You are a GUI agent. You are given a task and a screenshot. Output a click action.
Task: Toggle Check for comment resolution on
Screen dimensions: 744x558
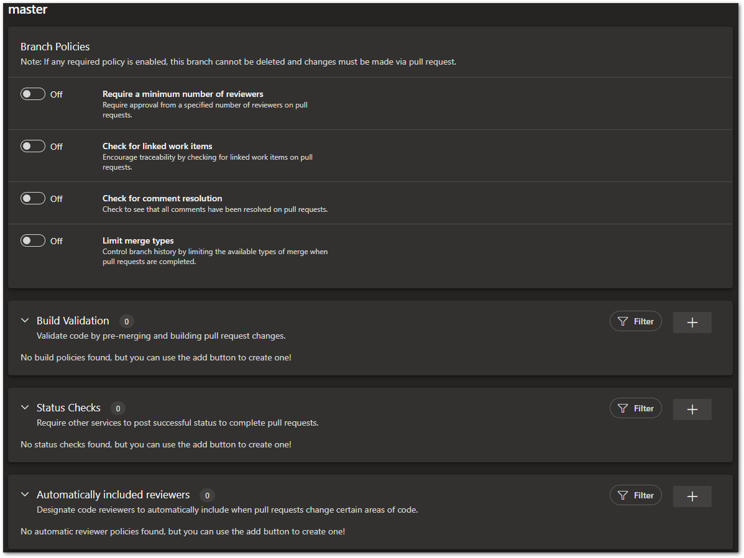click(33, 198)
